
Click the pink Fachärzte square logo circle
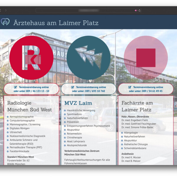(146, 58)
